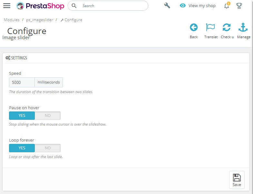Click the milliseconds unit label
The height and width of the screenshot is (194, 253).
click(x=49, y=82)
